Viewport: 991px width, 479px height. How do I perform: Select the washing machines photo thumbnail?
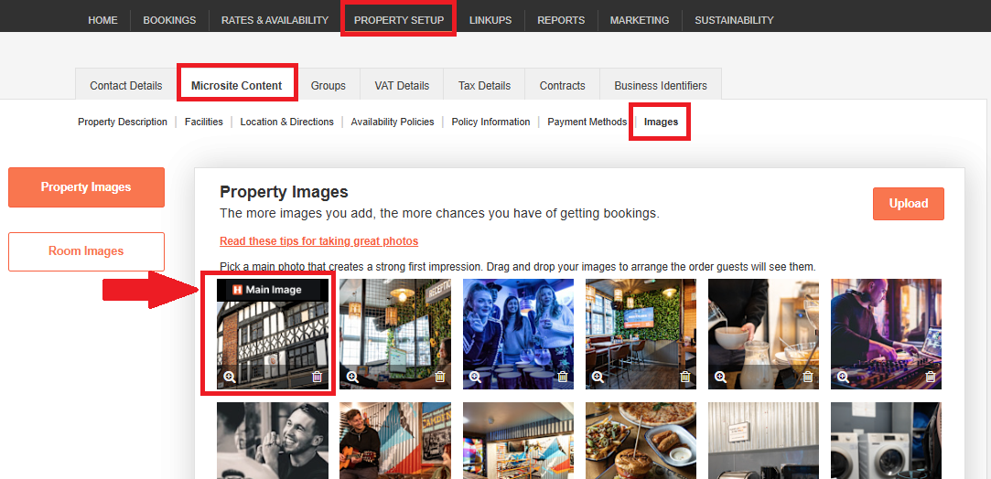(885, 441)
